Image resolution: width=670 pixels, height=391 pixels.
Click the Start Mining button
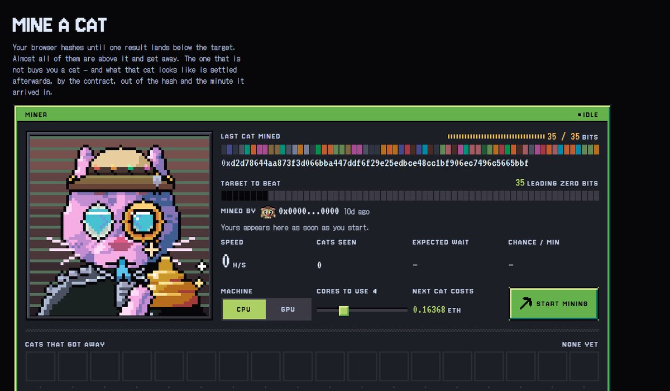pyautogui.click(x=554, y=304)
